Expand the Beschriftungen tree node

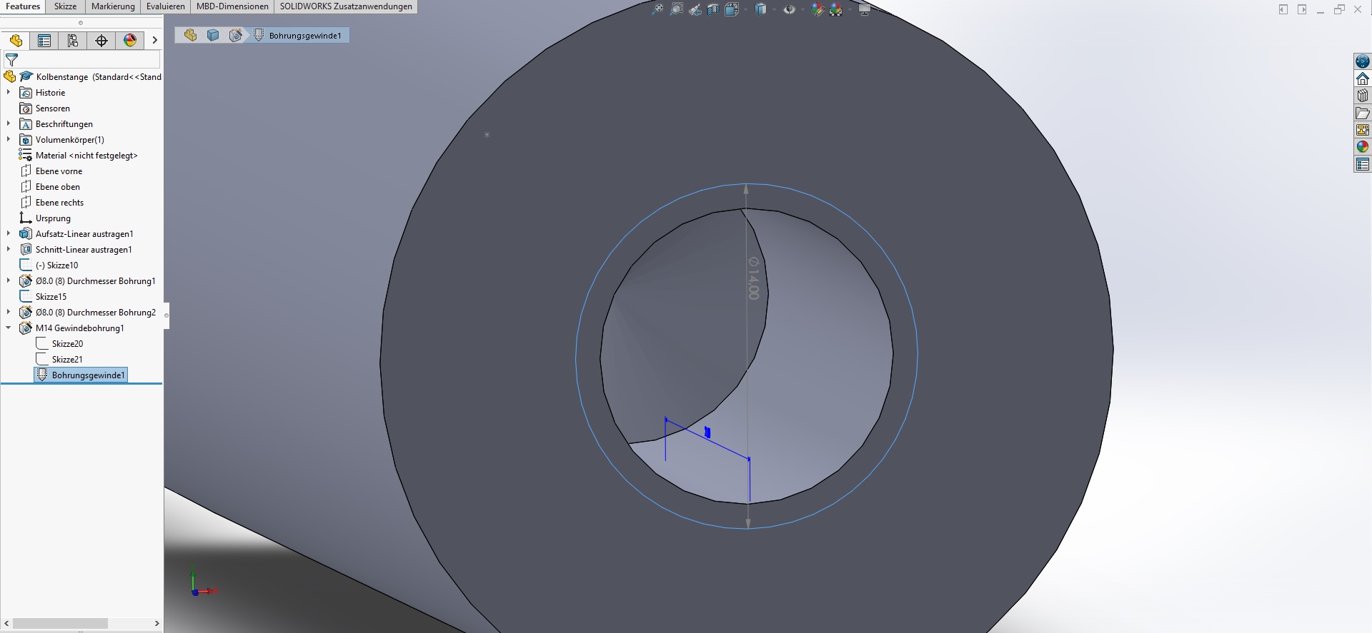coord(9,124)
